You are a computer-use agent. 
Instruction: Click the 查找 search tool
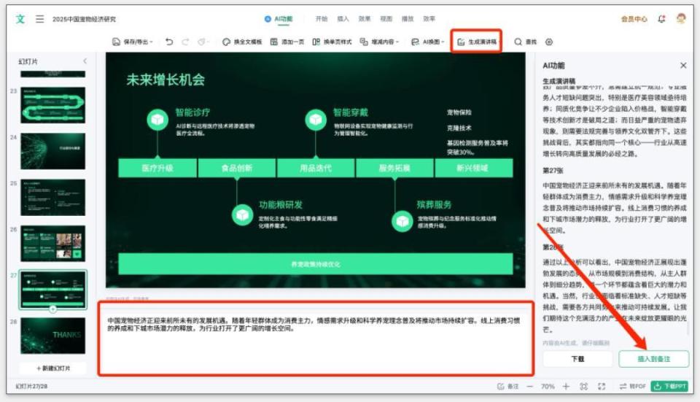point(526,42)
